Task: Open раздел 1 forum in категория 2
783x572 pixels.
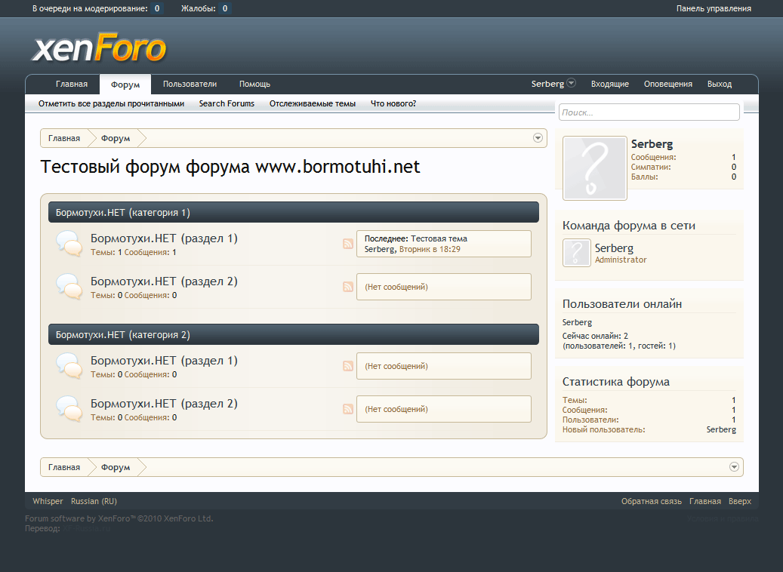Action: point(164,361)
